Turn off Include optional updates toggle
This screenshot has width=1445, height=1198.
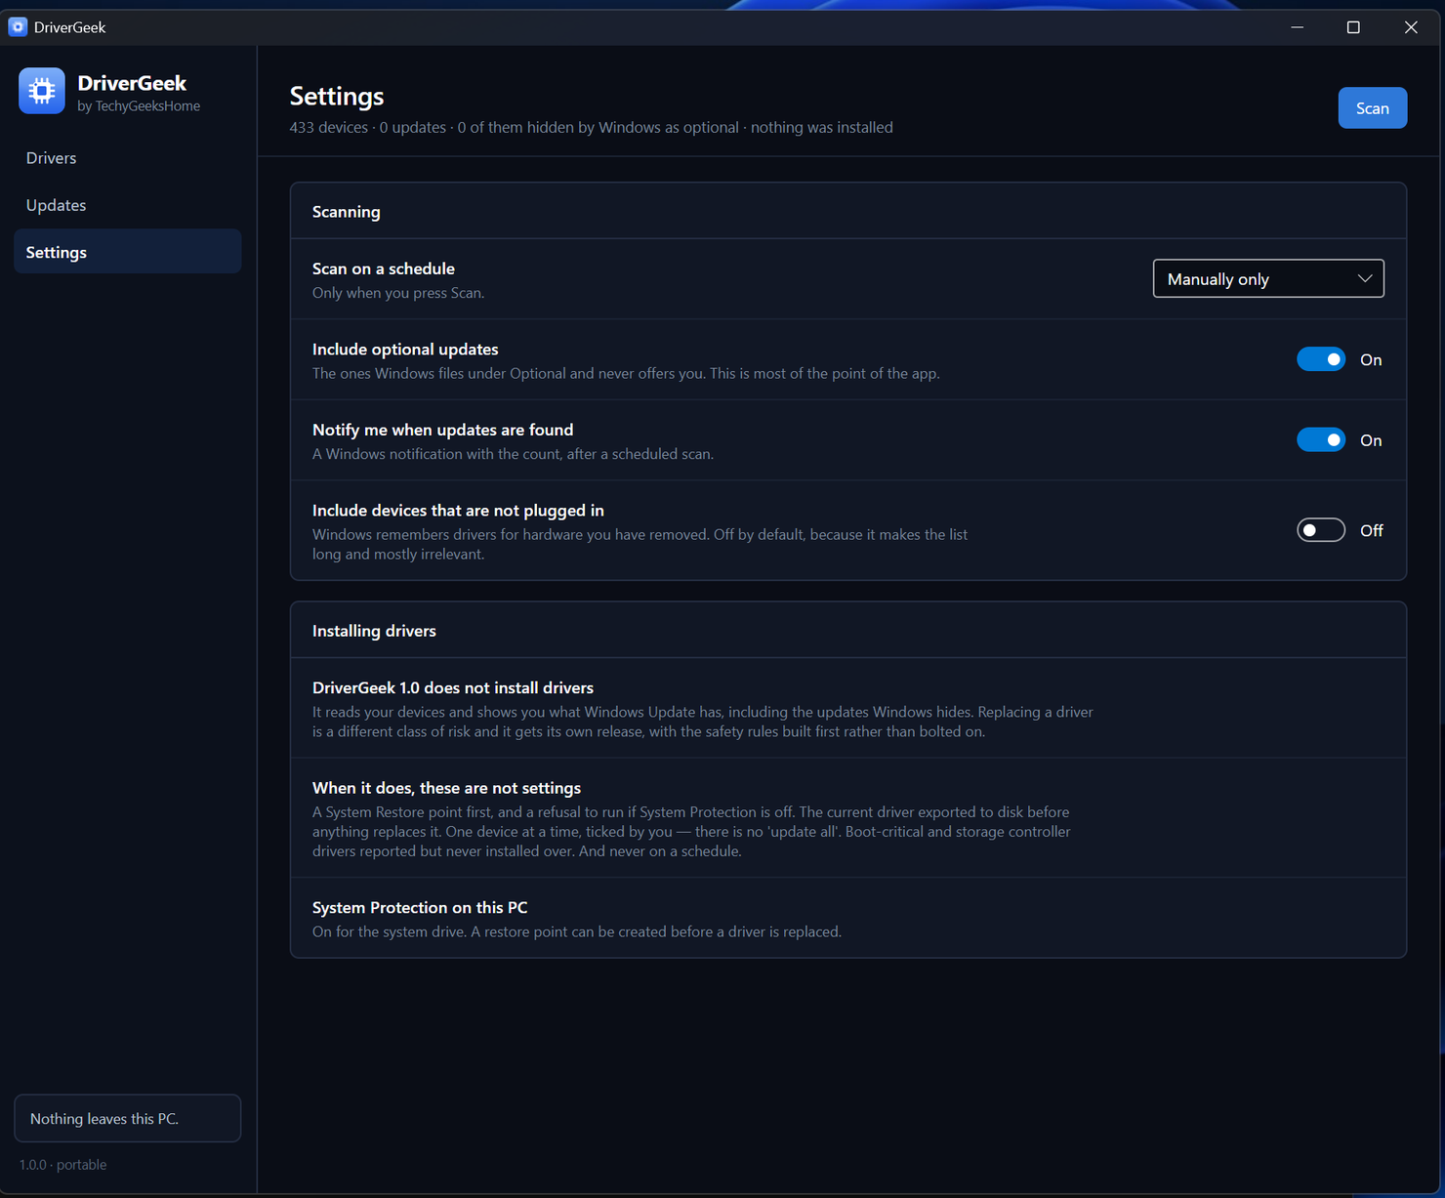click(1321, 359)
